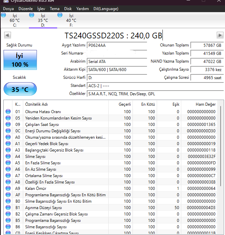Close the CrystalDiskInfo window
This screenshot has height=235, width=225.
click(x=219, y=1)
